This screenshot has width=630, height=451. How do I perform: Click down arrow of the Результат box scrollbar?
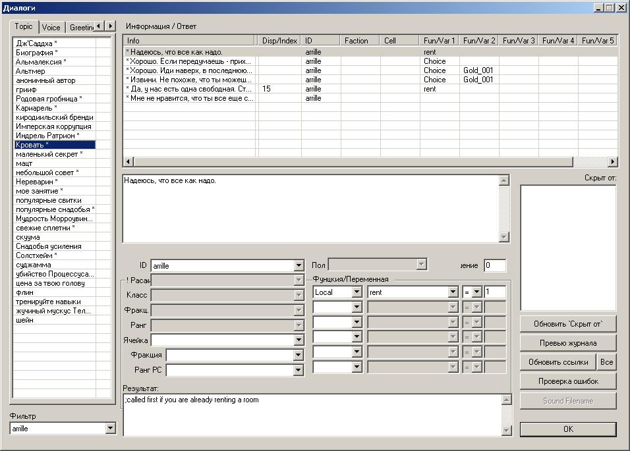(x=506, y=431)
